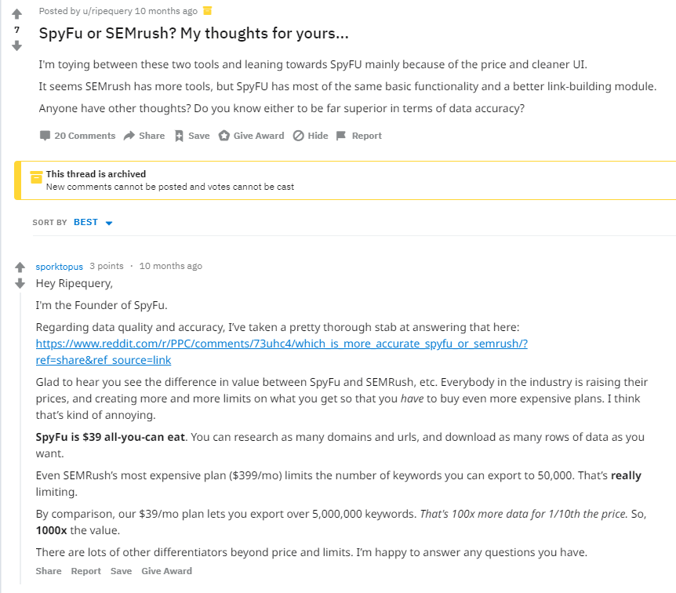Click the Share arrow icon under post
The height and width of the screenshot is (593, 676).
129,136
